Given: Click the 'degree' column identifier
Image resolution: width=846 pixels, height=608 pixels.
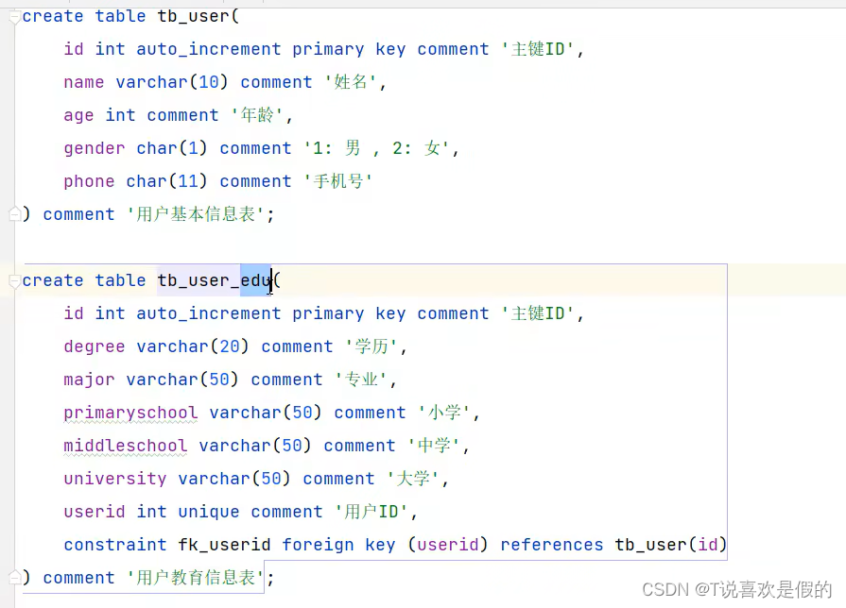Looking at the screenshot, I should pyautogui.click(x=94, y=346).
